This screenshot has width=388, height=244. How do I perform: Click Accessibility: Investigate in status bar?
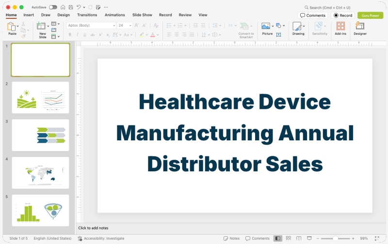101,238
